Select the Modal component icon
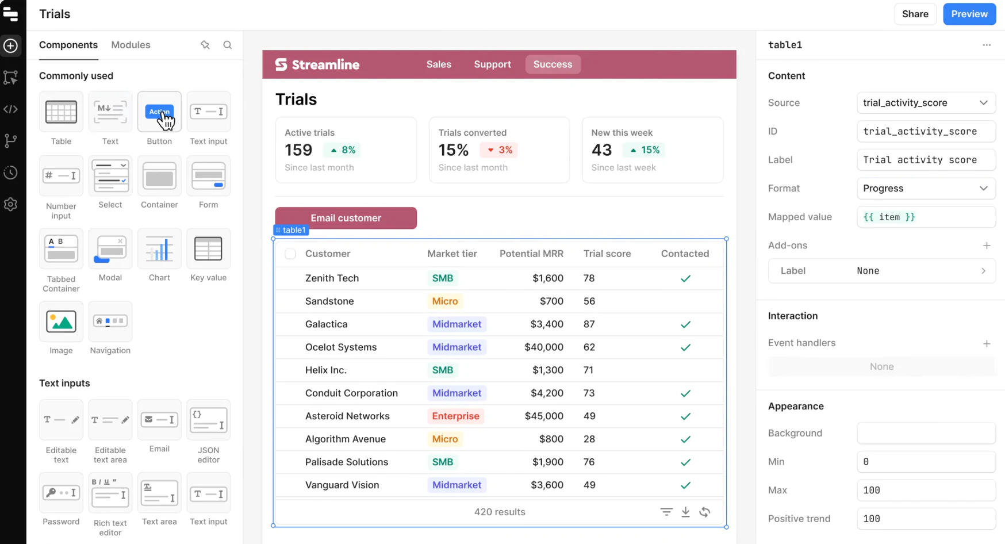1005x544 pixels. pos(110,249)
